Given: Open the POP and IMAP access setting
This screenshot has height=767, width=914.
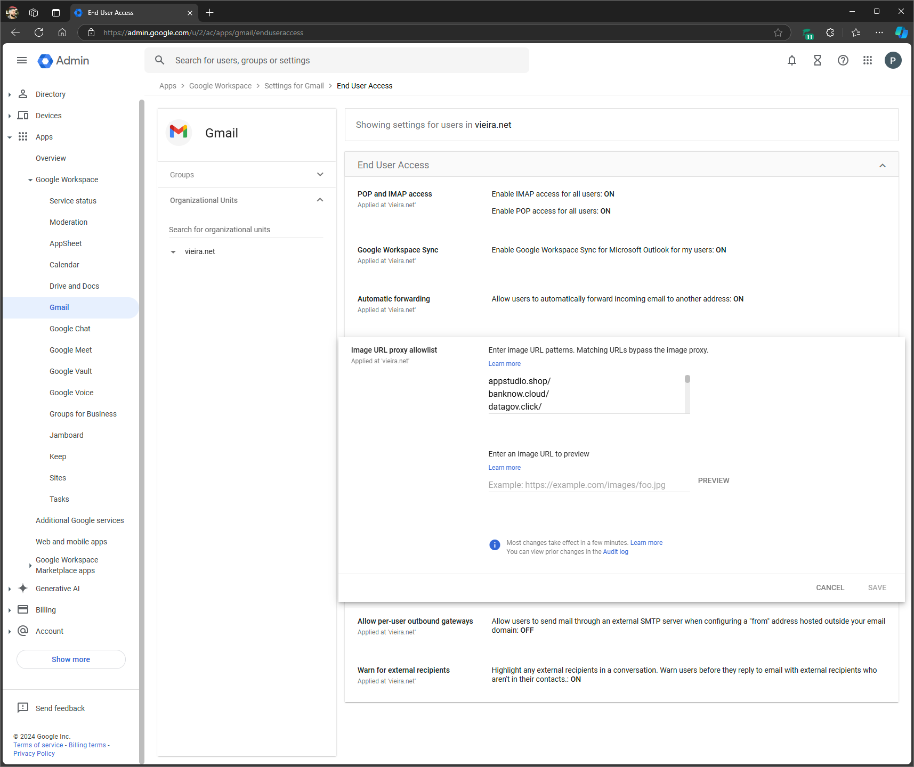Looking at the screenshot, I should pyautogui.click(x=394, y=194).
